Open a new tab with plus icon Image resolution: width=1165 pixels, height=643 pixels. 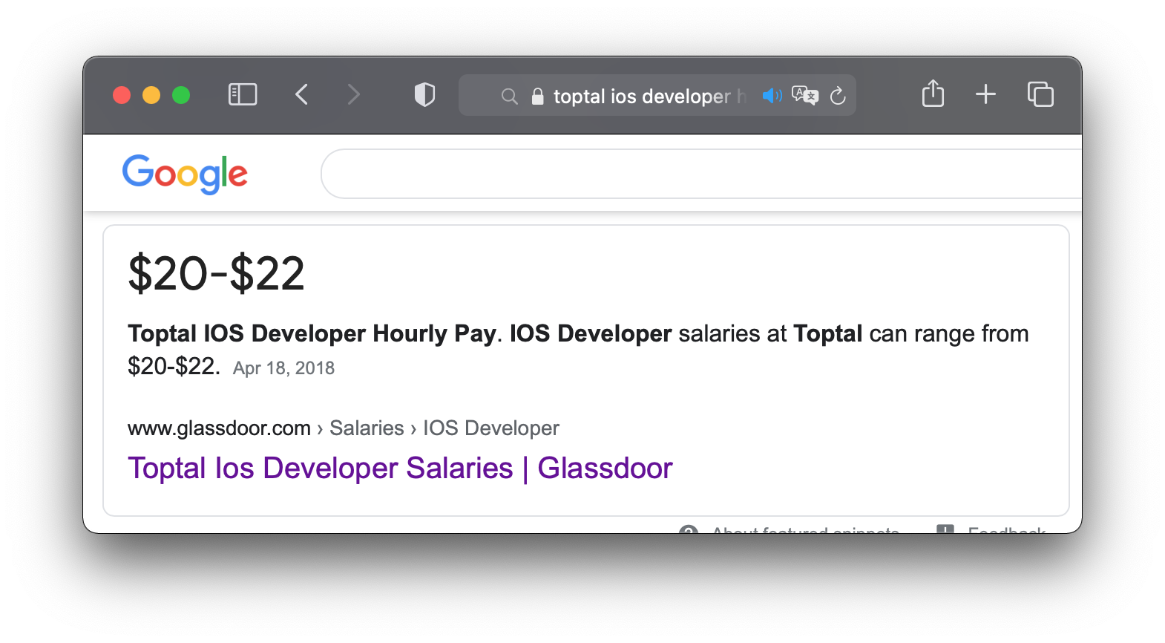click(x=985, y=94)
